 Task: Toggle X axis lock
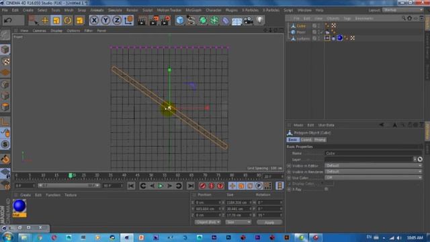click(x=94, y=20)
